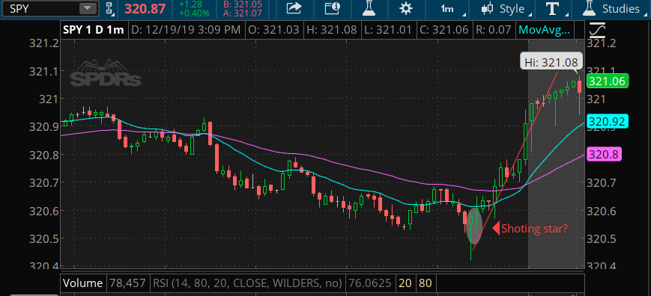Open the symbol info card icon
Screen dimensions: 651x296
point(333,8)
